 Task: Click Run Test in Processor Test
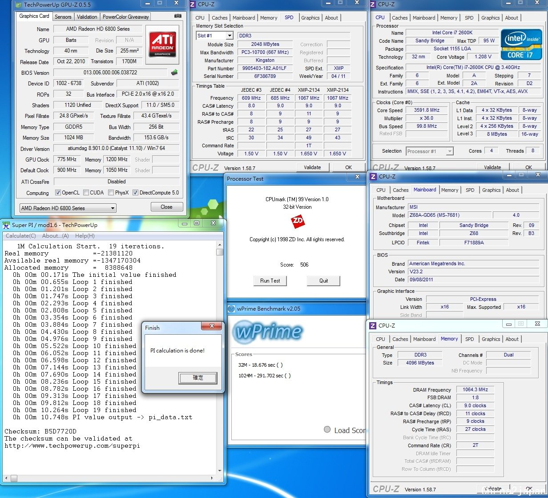pos(270,281)
